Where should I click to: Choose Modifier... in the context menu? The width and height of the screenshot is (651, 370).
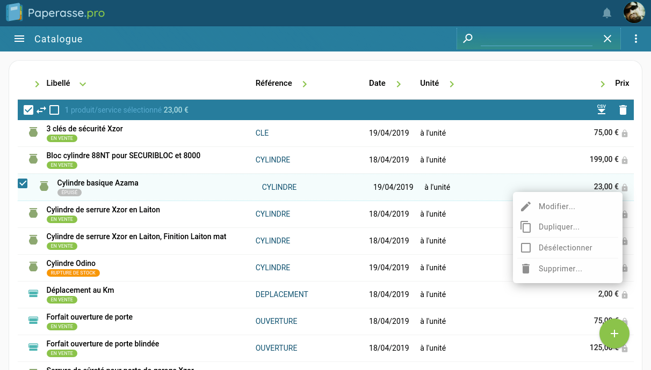click(556, 206)
